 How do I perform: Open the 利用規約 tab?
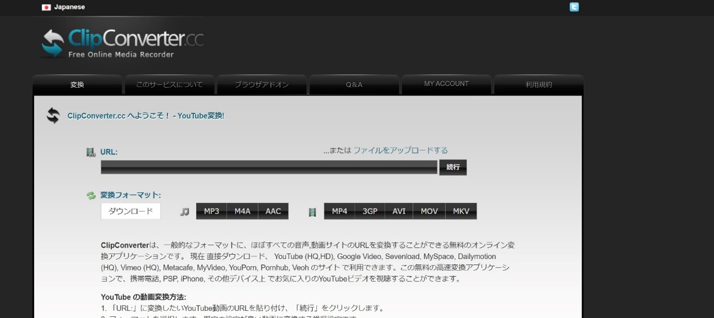(x=539, y=85)
